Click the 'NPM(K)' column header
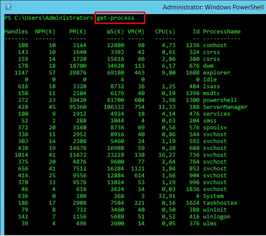 coord(45,32)
